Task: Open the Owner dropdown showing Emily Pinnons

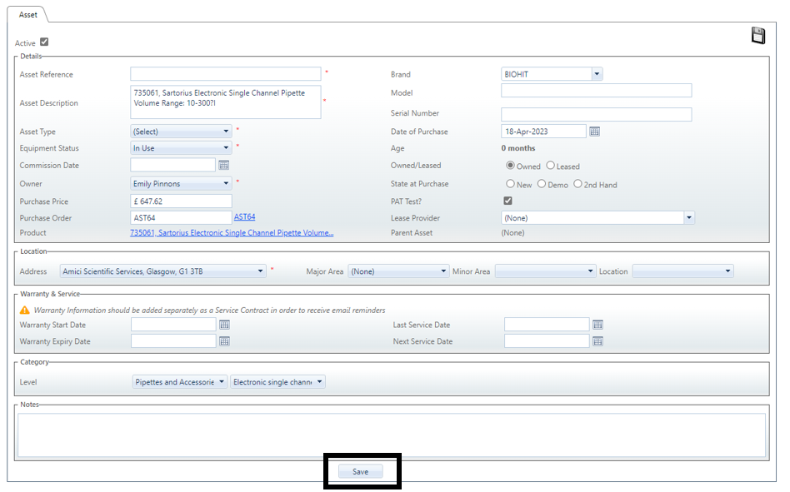Action: [181, 184]
